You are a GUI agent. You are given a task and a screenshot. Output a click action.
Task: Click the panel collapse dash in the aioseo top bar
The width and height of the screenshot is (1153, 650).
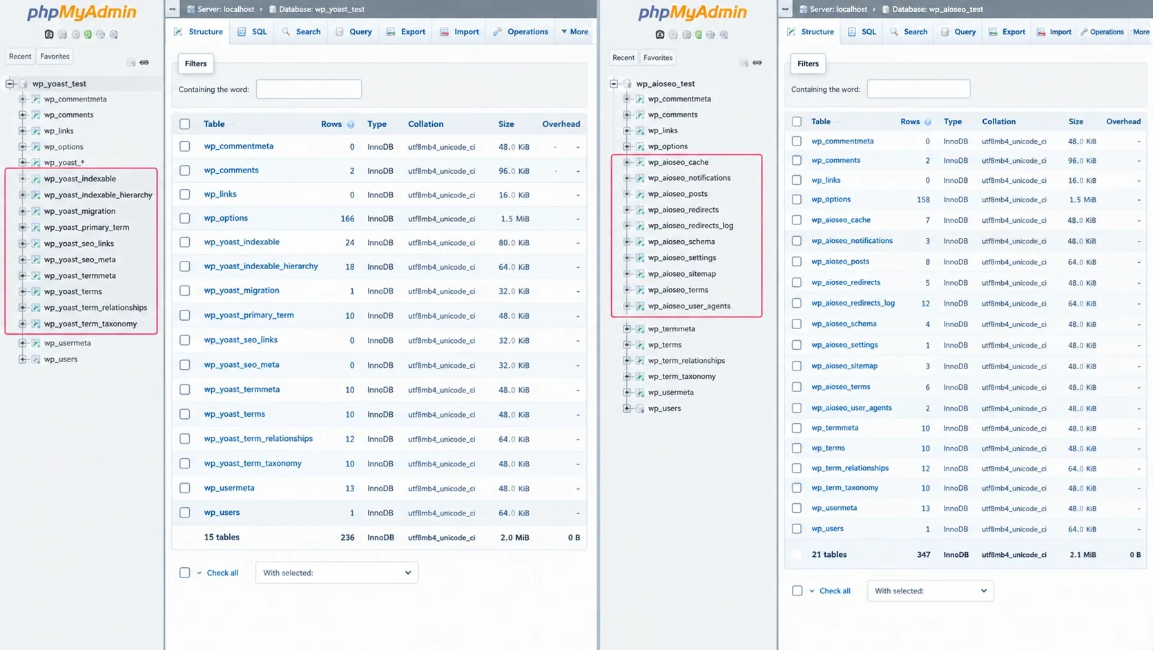pyautogui.click(x=785, y=9)
